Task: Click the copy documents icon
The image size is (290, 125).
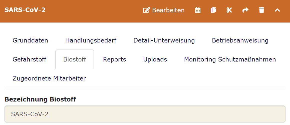Action: point(213,10)
